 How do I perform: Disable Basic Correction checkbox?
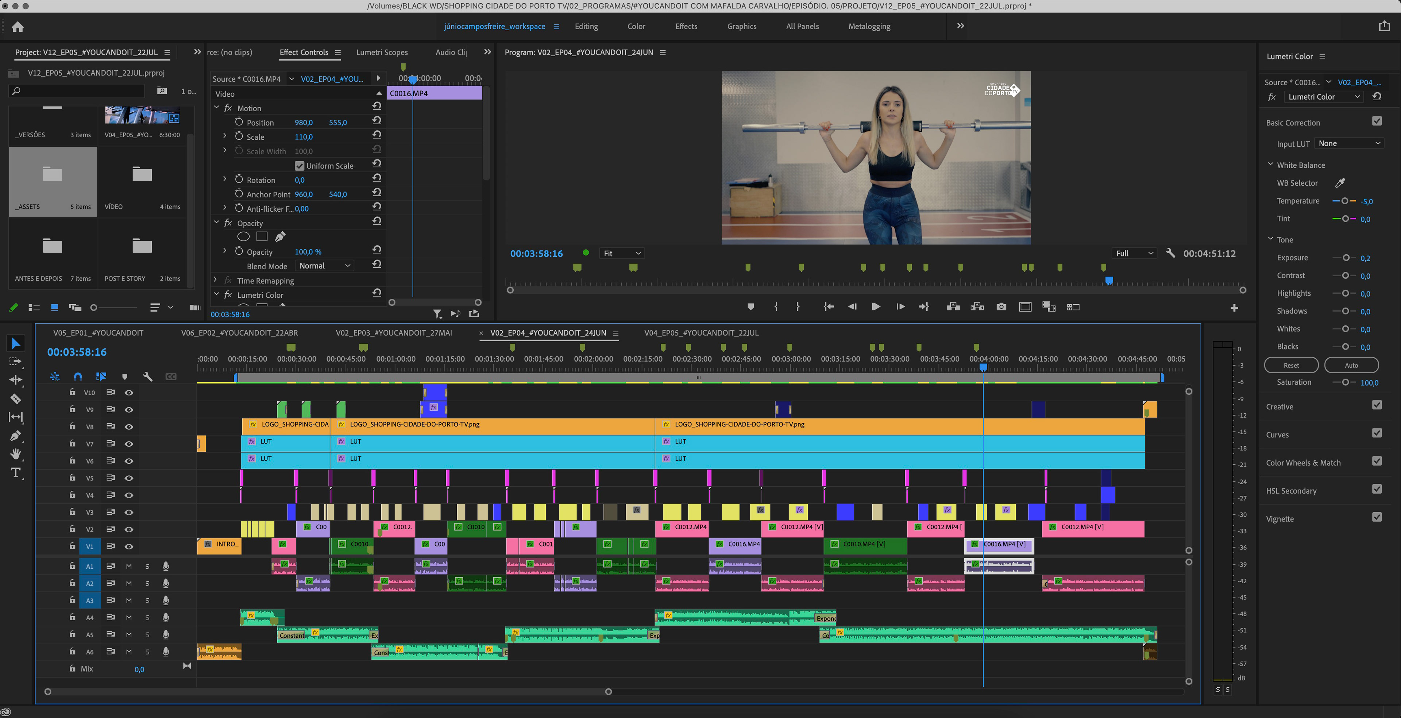tap(1377, 121)
